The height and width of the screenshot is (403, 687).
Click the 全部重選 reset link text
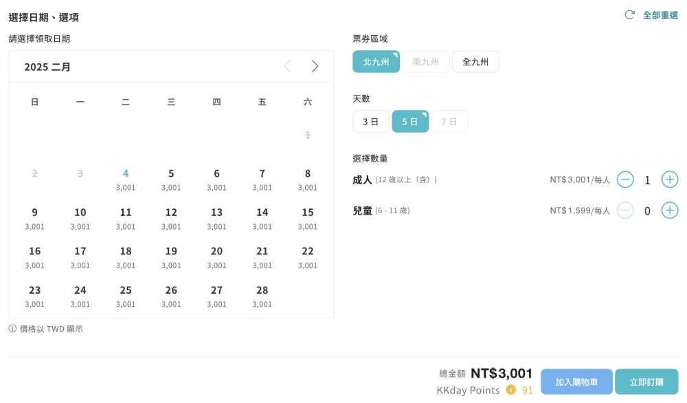(x=660, y=15)
